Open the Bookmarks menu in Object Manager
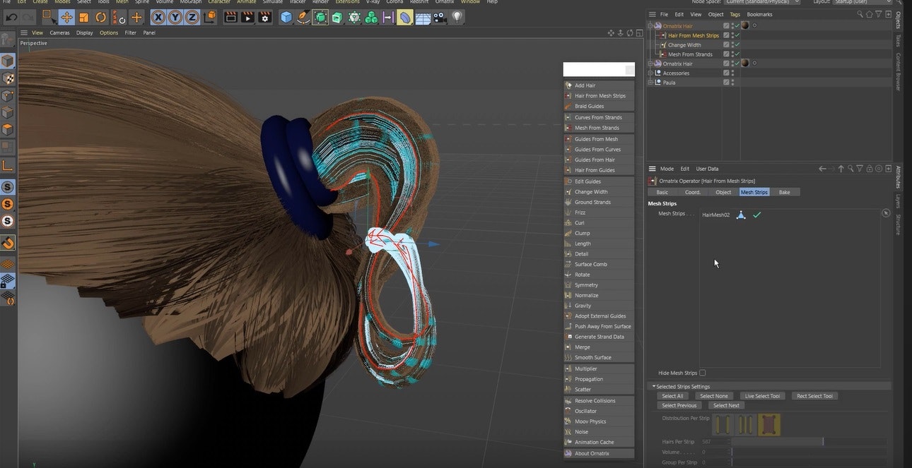The height and width of the screenshot is (468, 912). 759,14
